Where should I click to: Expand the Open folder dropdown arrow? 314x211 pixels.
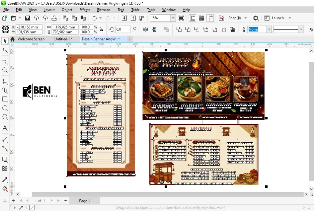(x=20, y=18)
